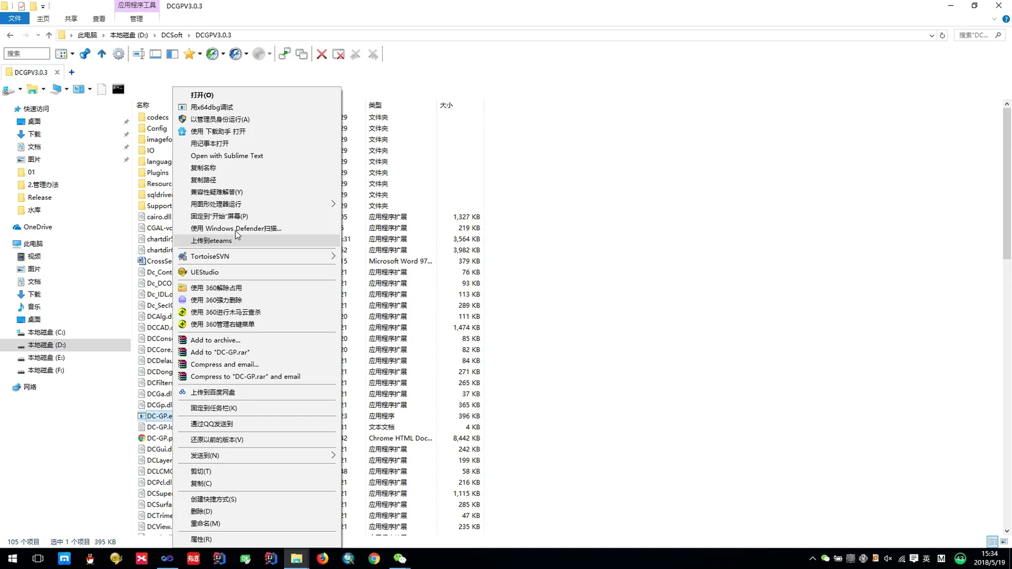
Task: Click the half-blue split panel layout icon
Action: tap(172, 54)
